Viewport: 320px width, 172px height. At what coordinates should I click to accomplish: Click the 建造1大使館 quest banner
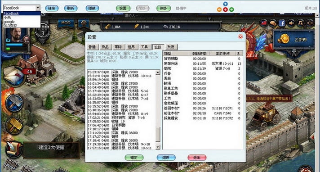51,150
